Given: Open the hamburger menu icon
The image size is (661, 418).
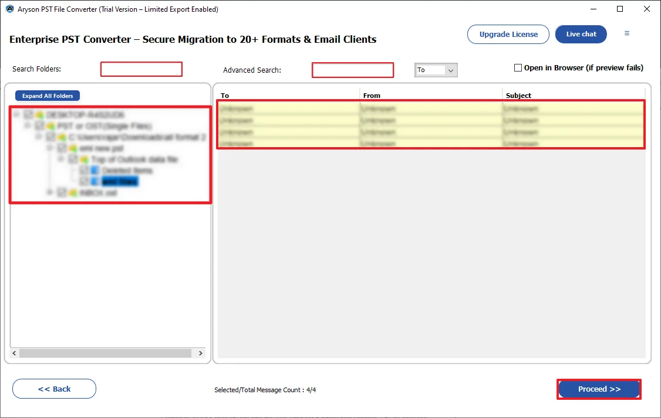Looking at the screenshot, I should [627, 33].
